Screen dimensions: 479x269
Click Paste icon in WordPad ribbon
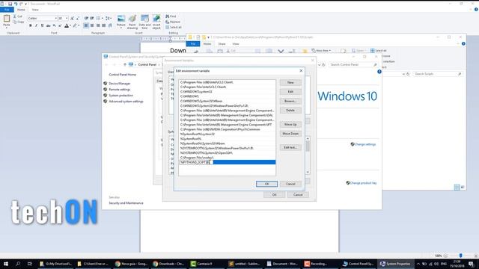[7, 19]
